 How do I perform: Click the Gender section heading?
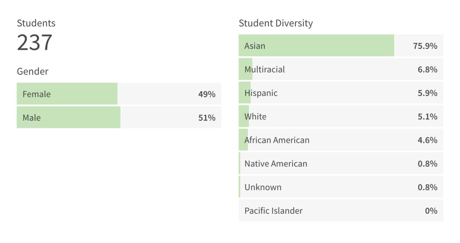[x=32, y=71]
